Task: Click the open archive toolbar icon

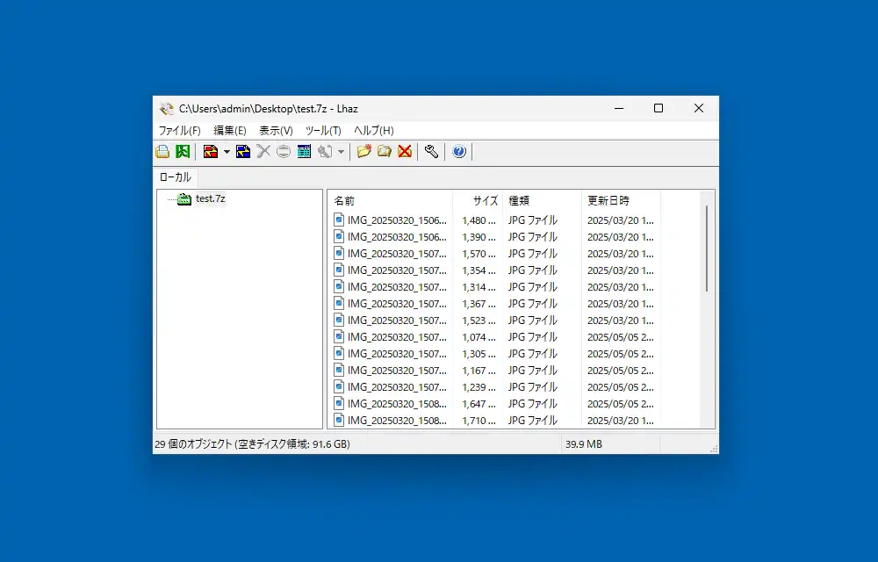Action: pyautogui.click(x=162, y=152)
